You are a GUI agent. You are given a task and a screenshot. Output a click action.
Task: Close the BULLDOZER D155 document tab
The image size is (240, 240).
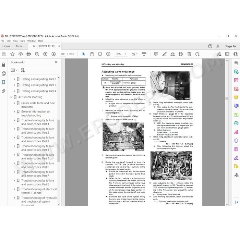[59, 46]
